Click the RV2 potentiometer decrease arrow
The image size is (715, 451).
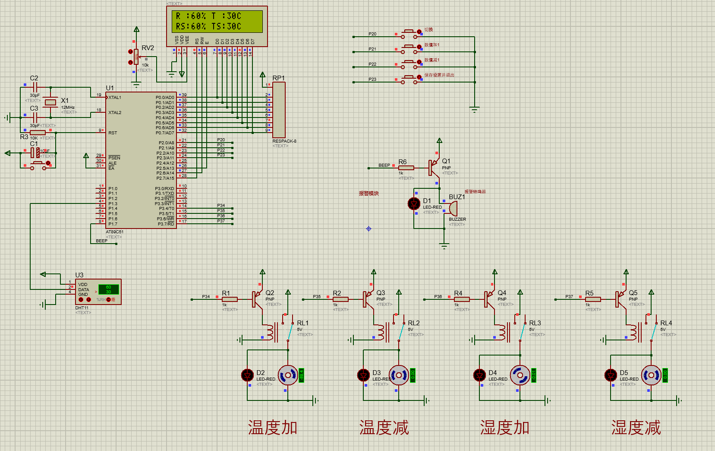tap(131, 62)
